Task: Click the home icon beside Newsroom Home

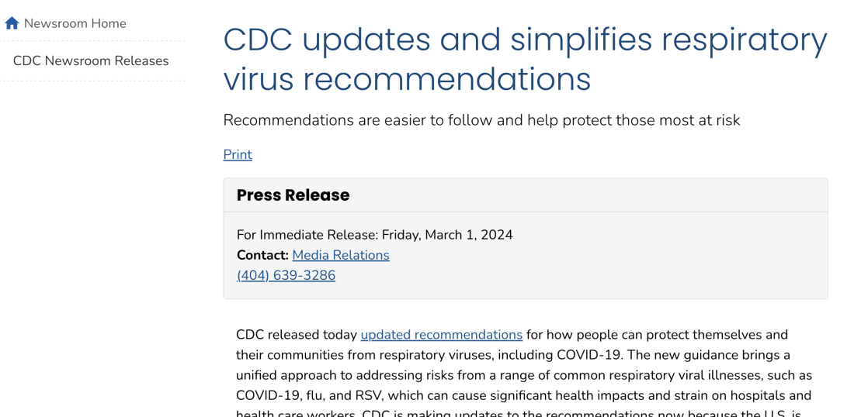Action: tap(12, 23)
